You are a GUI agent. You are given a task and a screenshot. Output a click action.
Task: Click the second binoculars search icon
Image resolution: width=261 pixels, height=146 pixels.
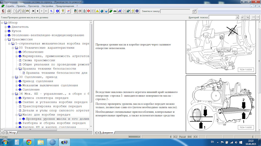click(x=247, y=17)
